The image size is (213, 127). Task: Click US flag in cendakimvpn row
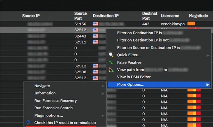point(95,24)
